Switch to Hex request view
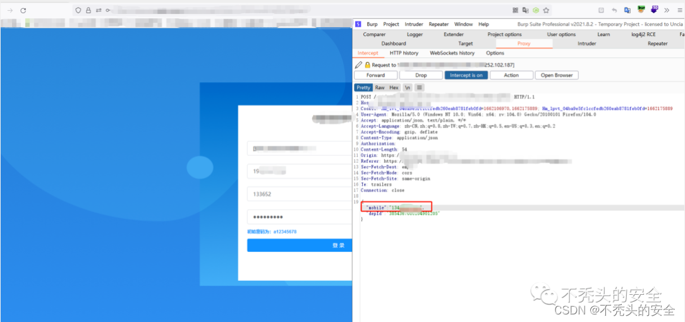Image resolution: width=685 pixels, height=322 pixels. click(394, 88)
